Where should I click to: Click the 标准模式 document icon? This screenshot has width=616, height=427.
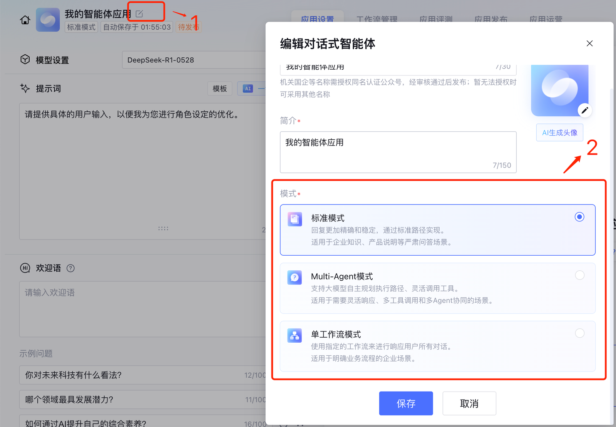pos(295,219)
